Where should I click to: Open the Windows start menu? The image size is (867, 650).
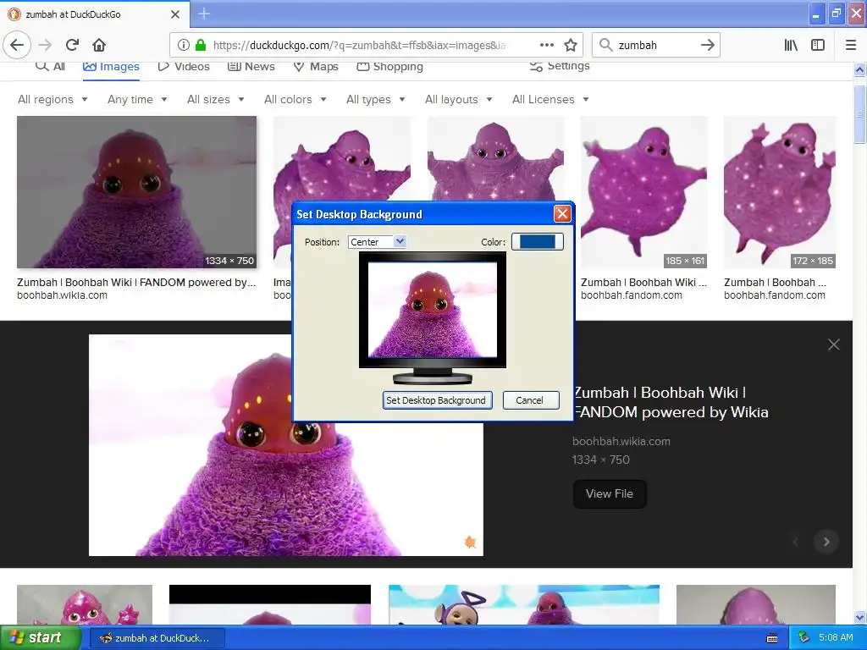[x=39, y=637]
